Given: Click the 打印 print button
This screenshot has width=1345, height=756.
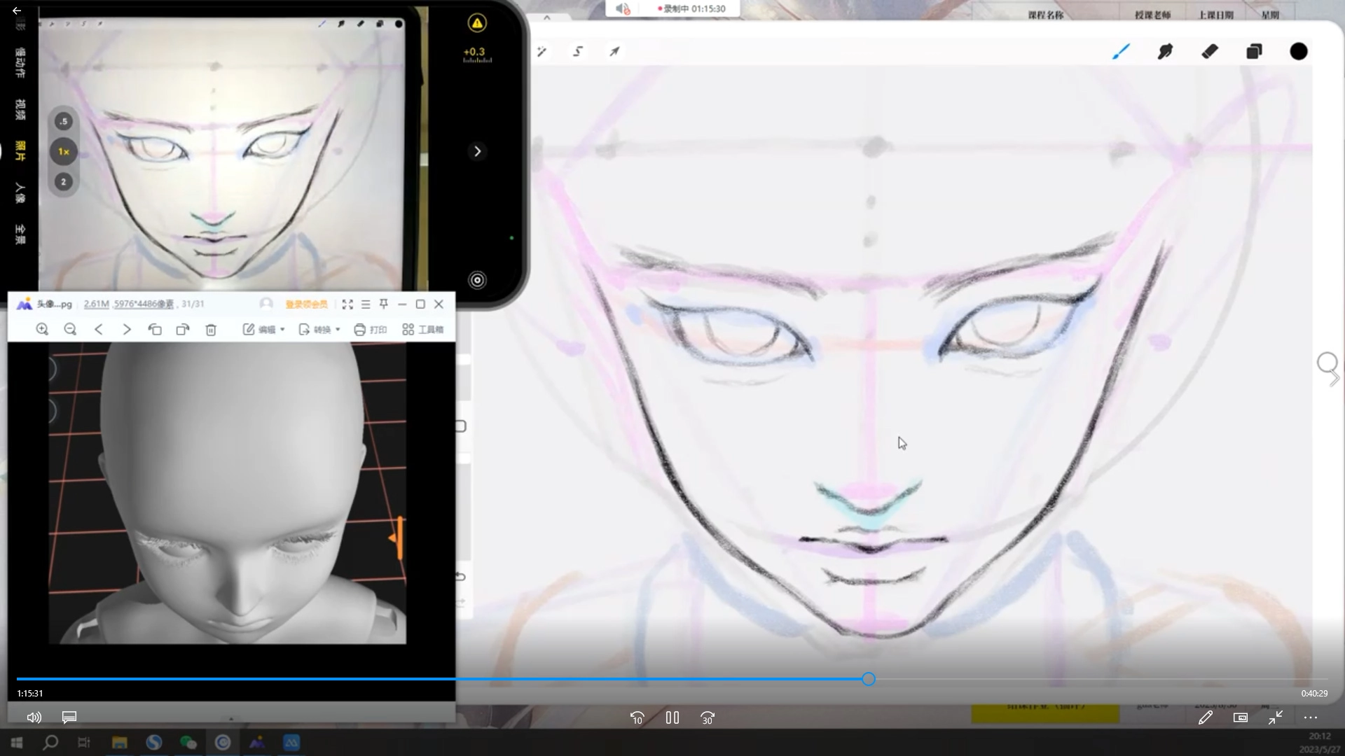Looking at the screenshot, I should tap(371, 329).
